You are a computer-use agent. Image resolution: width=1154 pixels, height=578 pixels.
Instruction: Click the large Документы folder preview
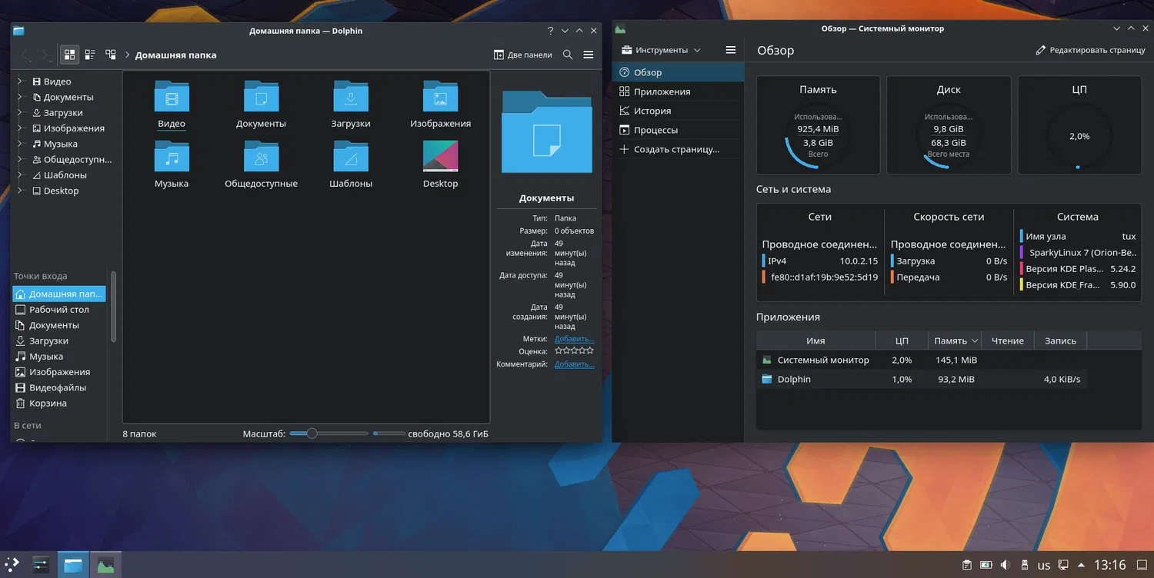(x=547, y=132)
